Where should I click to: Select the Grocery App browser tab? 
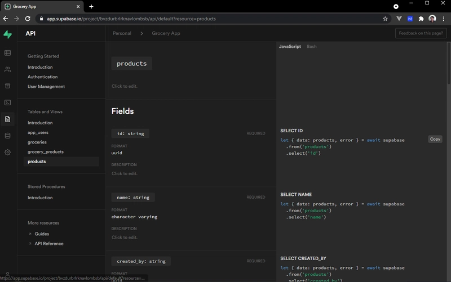pyautogui.click(x=42, y=6)
